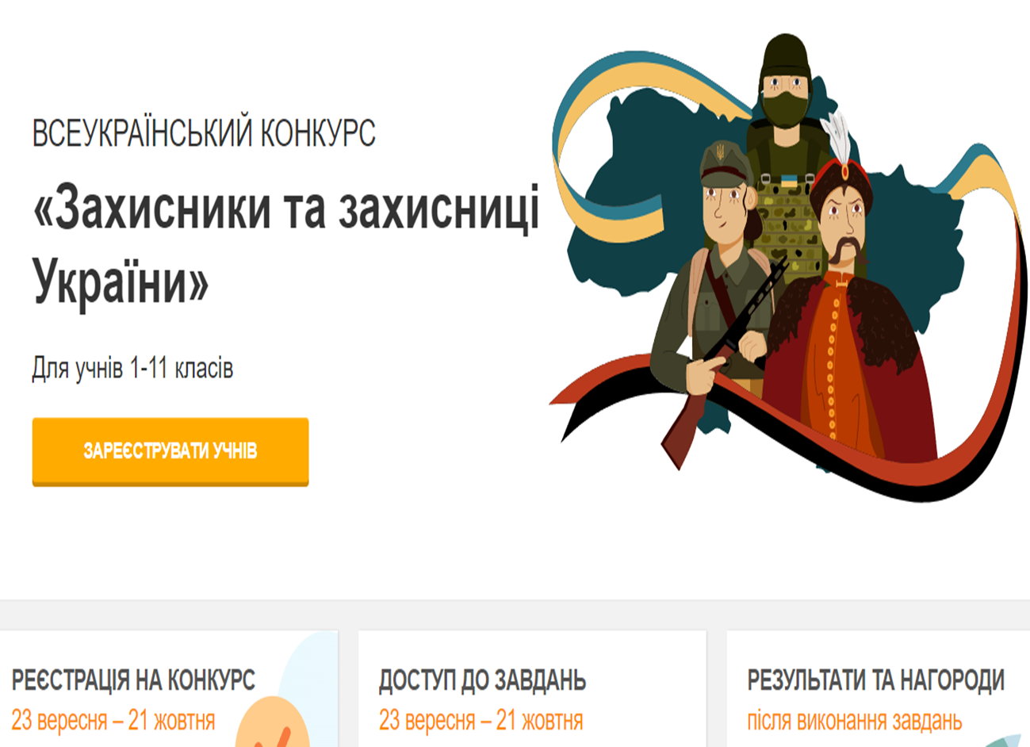Click the text після виконання завдань
Viewport: 1030px width, 747px height.
[x=854, y=721]
